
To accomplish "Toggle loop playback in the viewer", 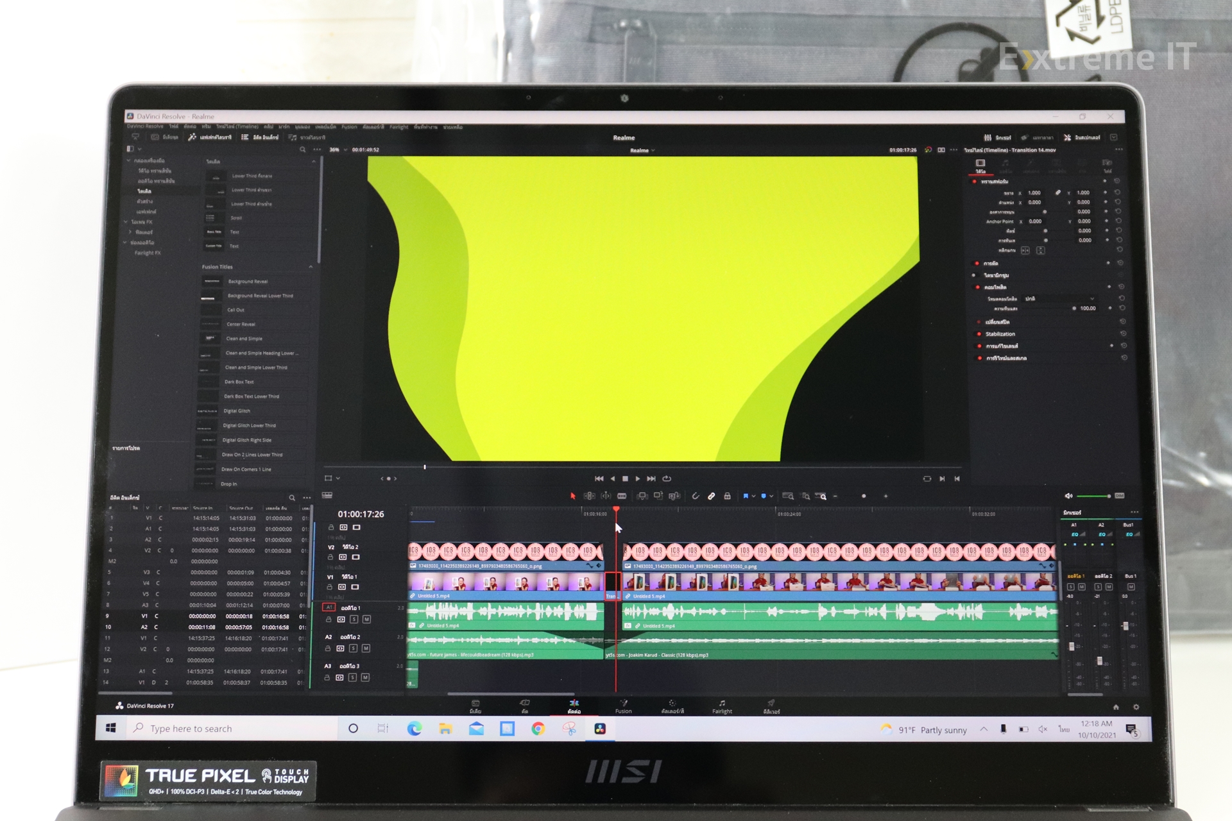I will tap(667, 478).
